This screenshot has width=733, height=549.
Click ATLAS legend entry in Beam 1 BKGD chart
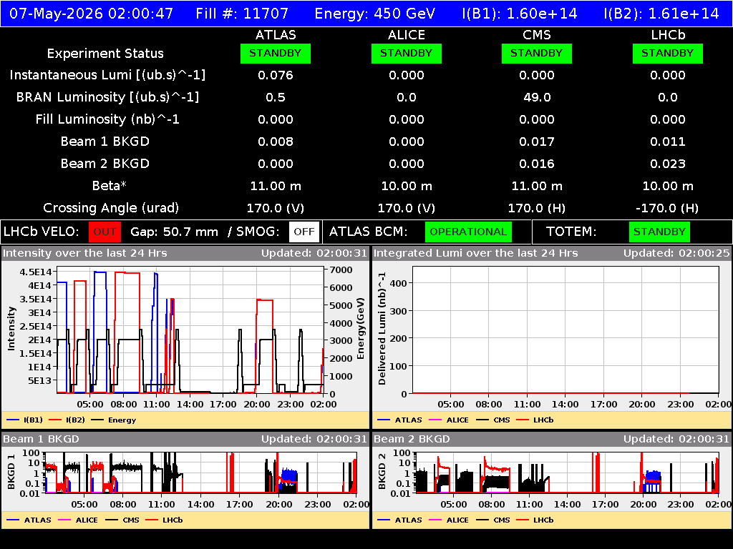point(29,520)
